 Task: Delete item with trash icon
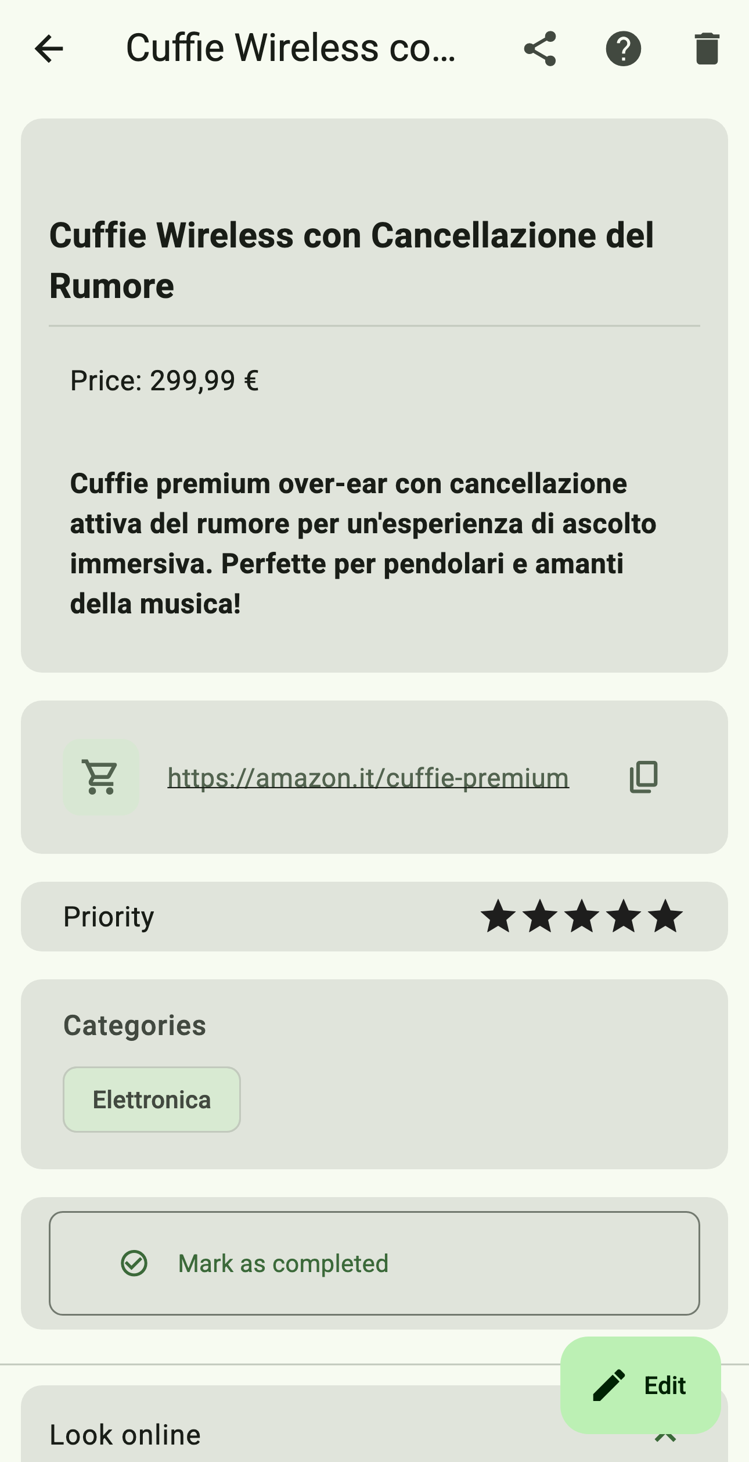point(707,49)
